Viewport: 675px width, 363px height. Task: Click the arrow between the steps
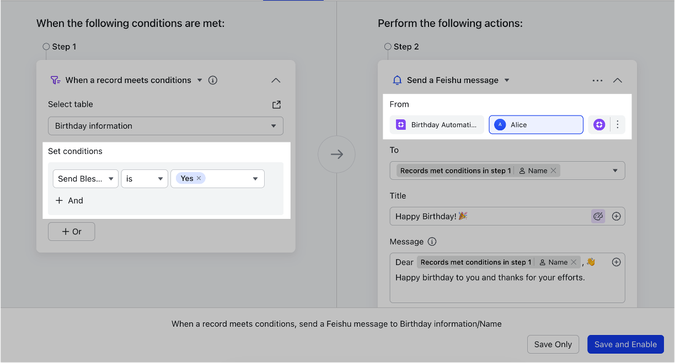coord(336,155)
